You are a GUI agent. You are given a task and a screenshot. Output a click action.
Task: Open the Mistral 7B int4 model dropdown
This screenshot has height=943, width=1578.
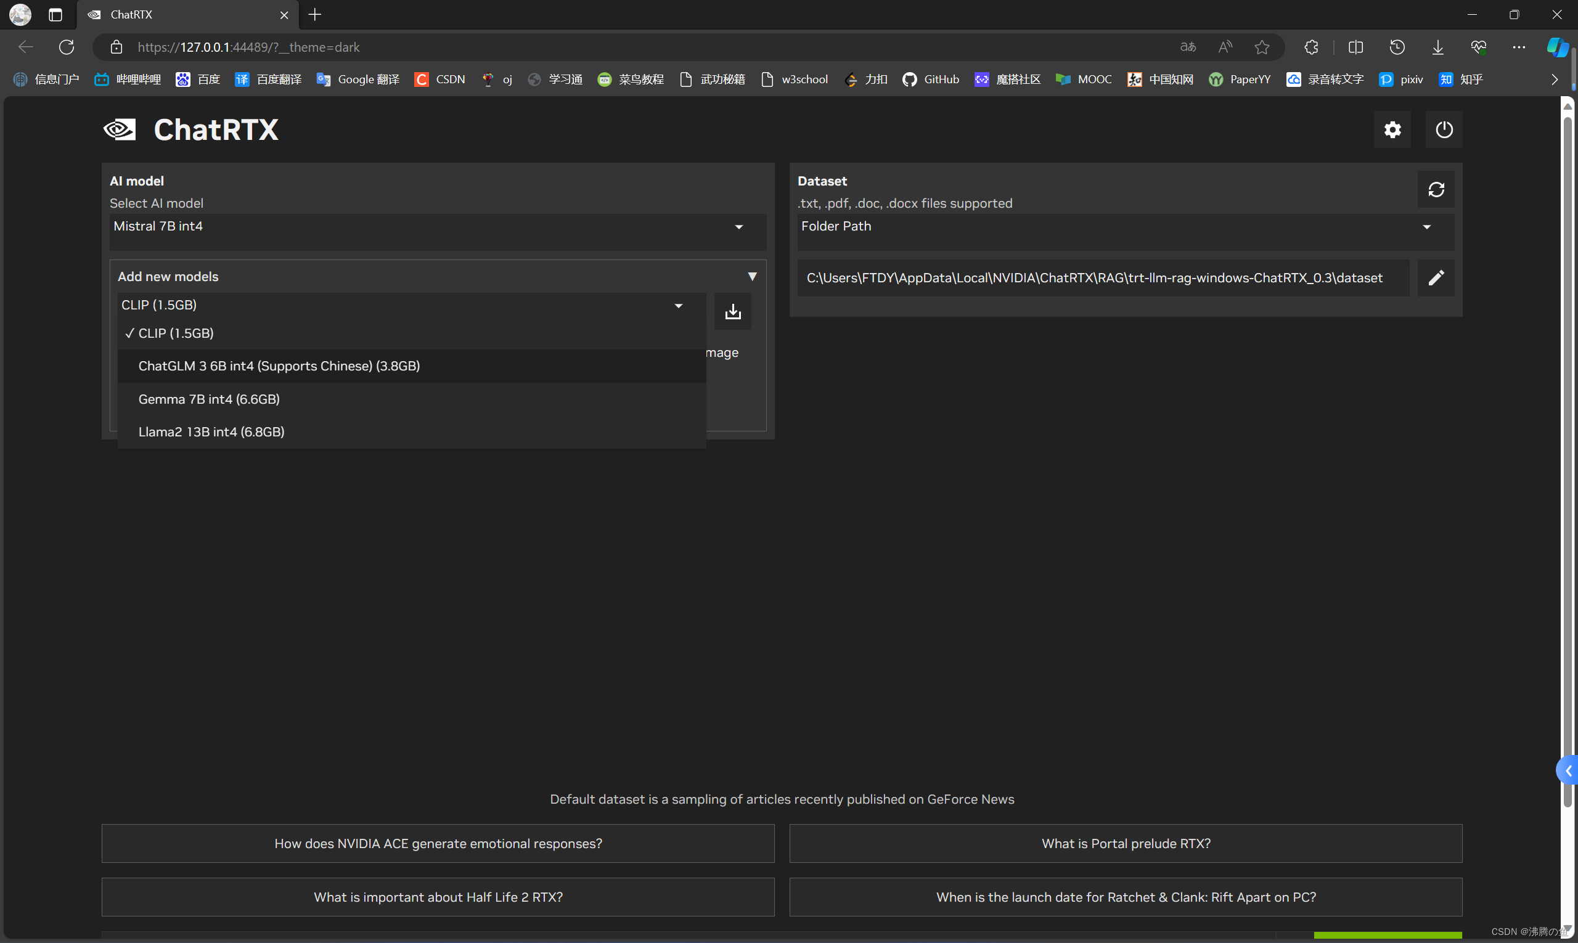click(437, 227)
